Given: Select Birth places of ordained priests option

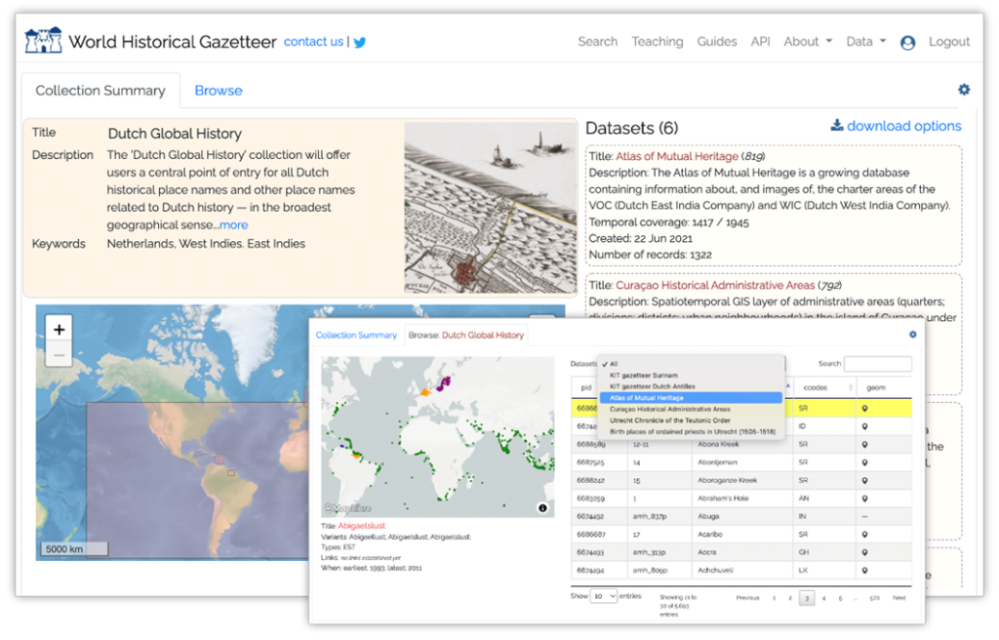Looking at the screenshot, I should pos(690,432).
